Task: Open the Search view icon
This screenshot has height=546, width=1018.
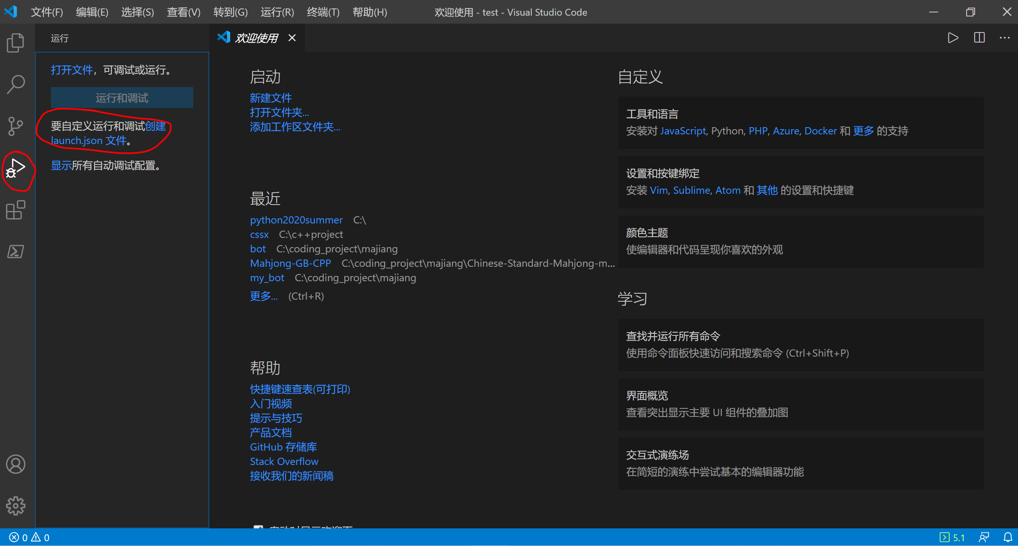Action: (16, 84)
